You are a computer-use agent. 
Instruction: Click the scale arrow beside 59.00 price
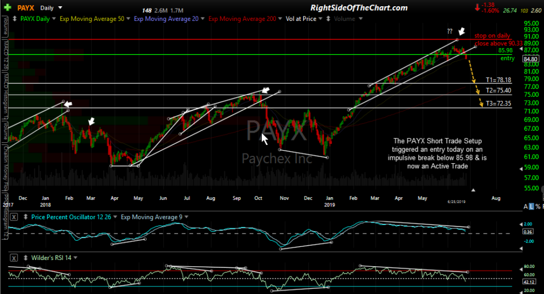tap(521, 168)
